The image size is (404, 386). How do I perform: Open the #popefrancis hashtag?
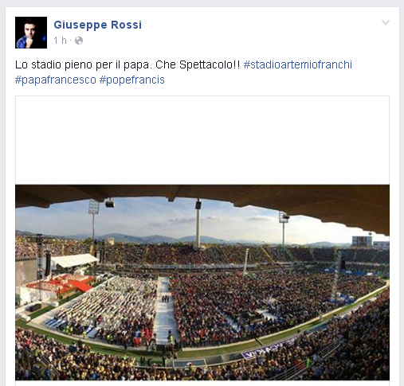click(132, 80)
